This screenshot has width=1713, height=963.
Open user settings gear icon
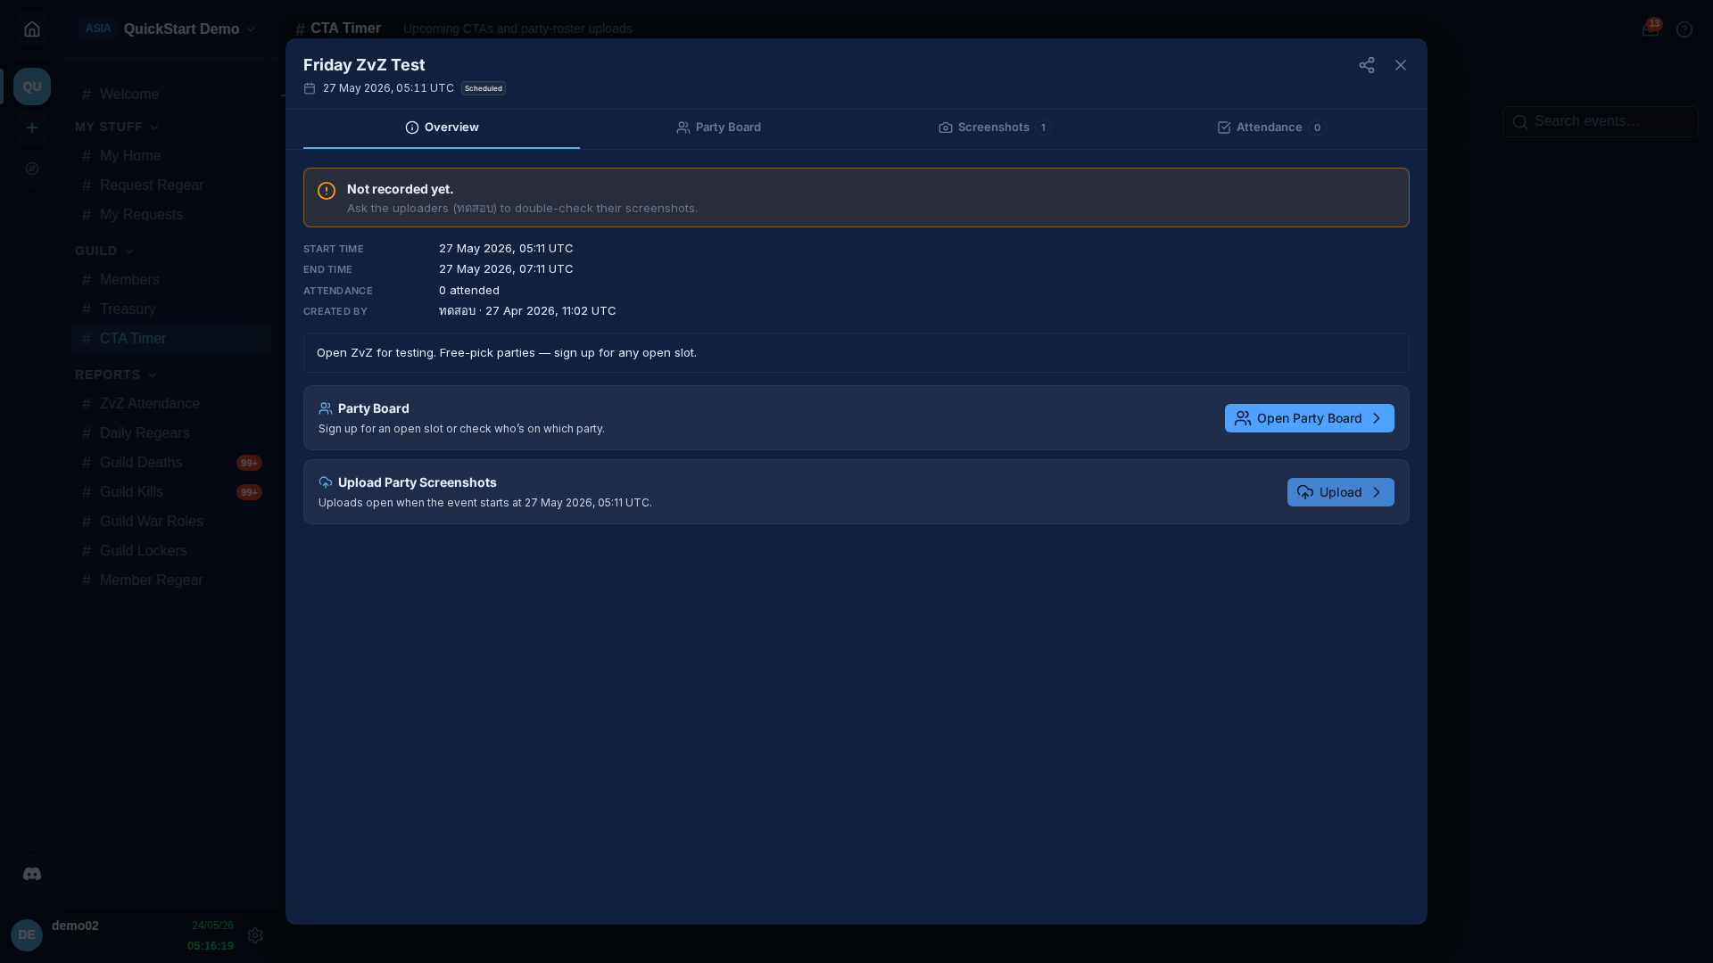(x=255, y=935)
